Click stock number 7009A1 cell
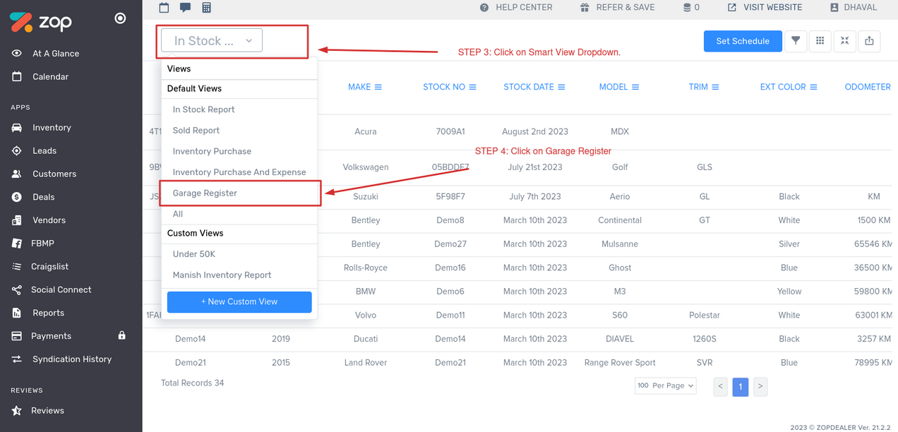The image size is (898, 432). coord(450,132)
